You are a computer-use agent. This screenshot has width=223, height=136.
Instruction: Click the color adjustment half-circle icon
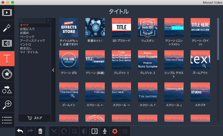pyautogui.click(x=84, y=131)
